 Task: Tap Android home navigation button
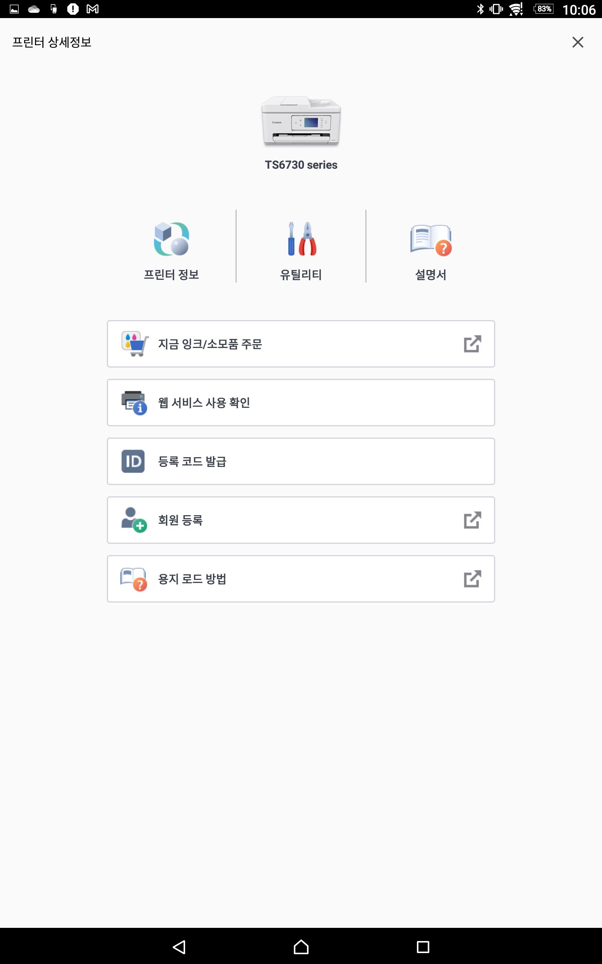tap(301, 947)
